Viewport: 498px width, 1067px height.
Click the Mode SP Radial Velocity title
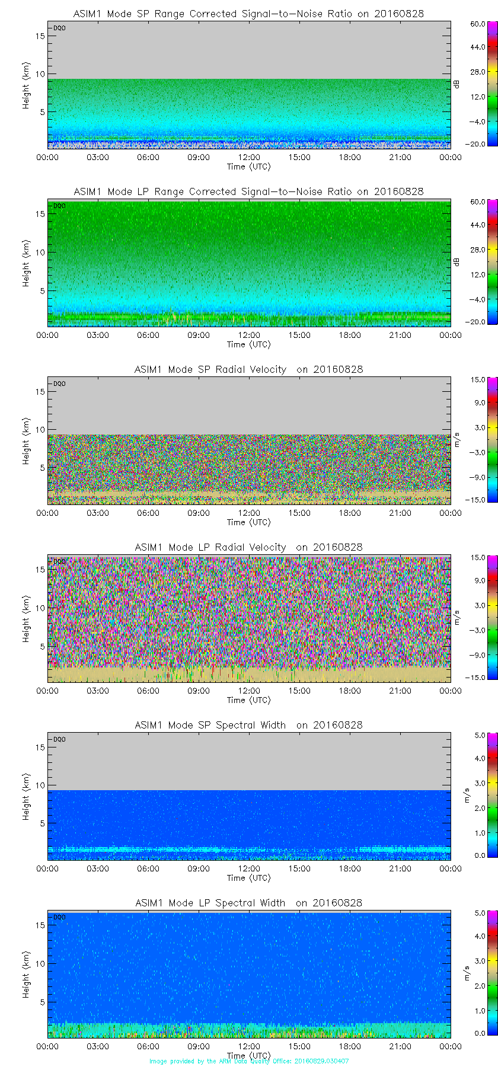point(248,369)
